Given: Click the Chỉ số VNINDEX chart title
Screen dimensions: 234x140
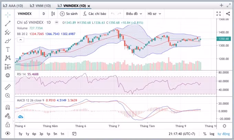Looking at the screenshot, I should (34, 22).
